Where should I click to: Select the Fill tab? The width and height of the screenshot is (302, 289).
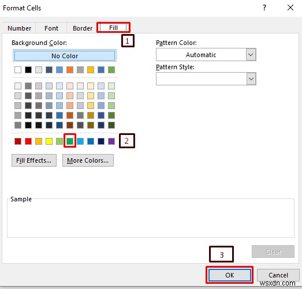(113, 28)
